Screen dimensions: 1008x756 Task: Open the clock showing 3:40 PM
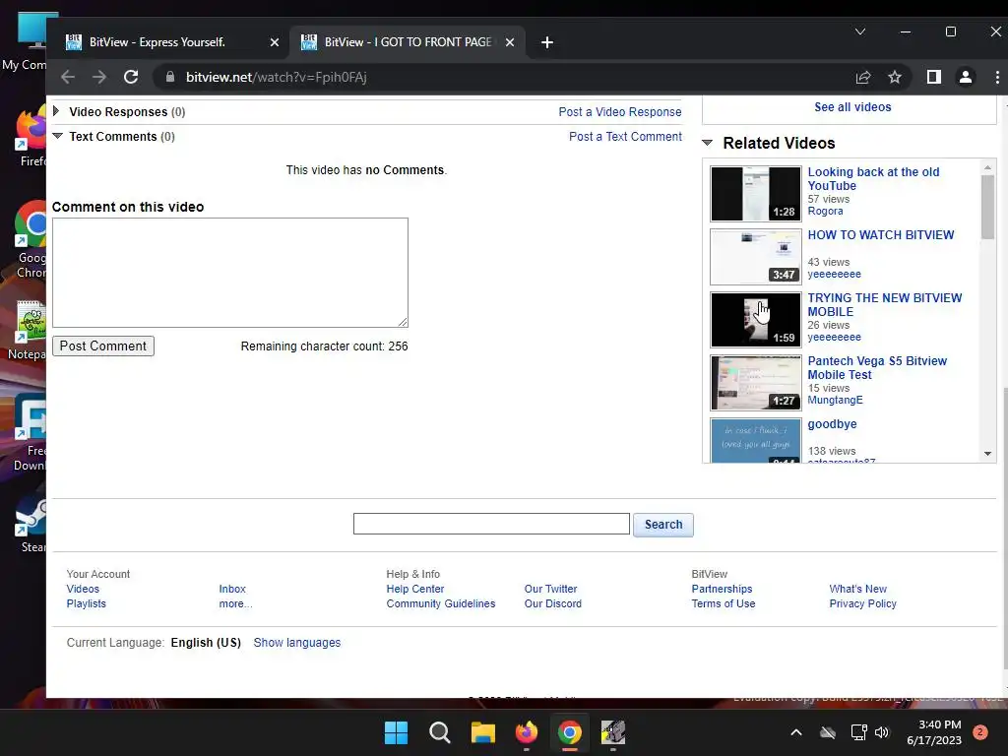[934, 732]
